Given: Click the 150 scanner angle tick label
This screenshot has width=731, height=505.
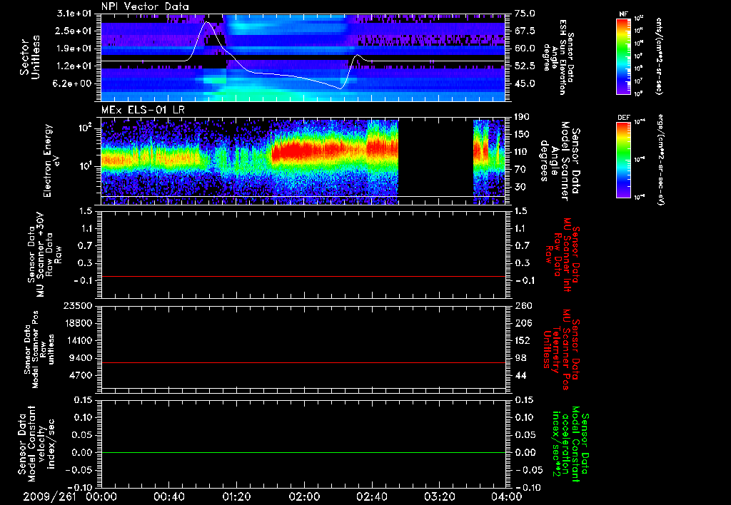Looking at the screenshot, I should coord(522,135).
